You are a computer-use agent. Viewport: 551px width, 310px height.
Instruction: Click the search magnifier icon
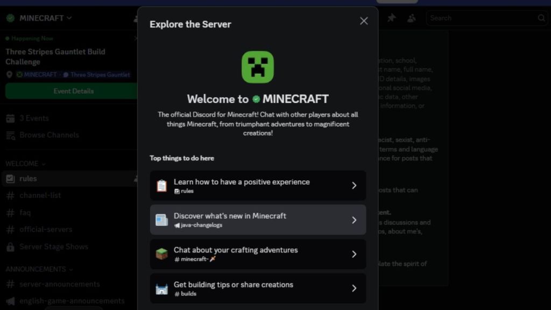[x=541, y=18]
